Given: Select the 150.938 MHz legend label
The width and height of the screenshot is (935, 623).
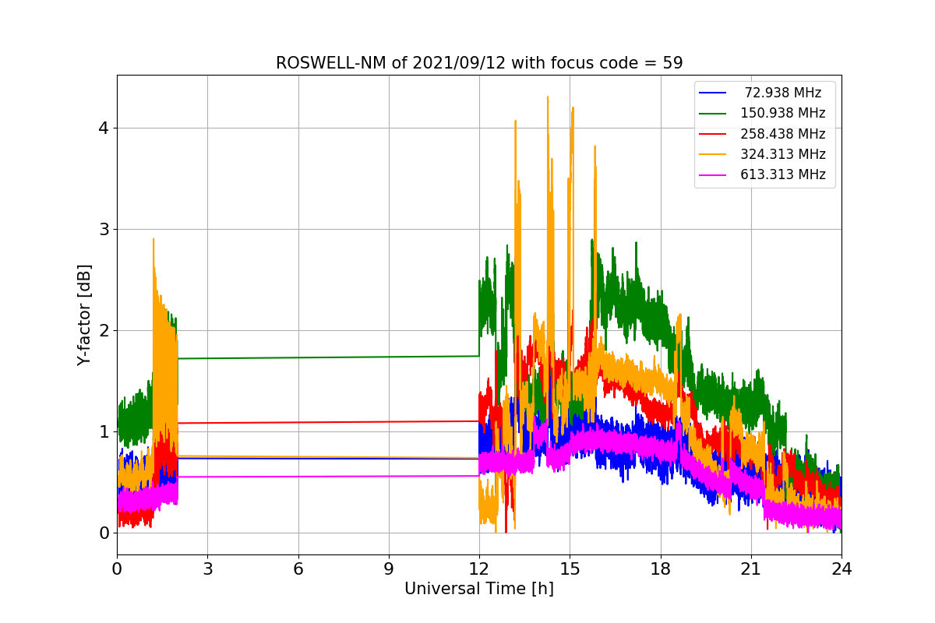Looking at the screenshot, I should (x=783, y=113).
